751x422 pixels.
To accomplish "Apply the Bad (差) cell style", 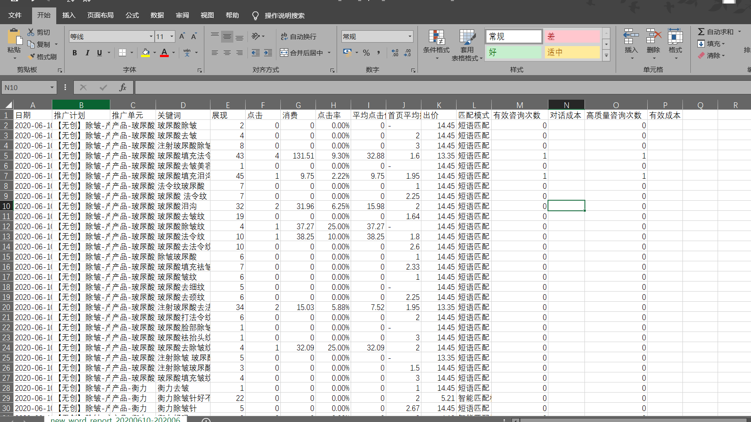I will click(572, 36).
